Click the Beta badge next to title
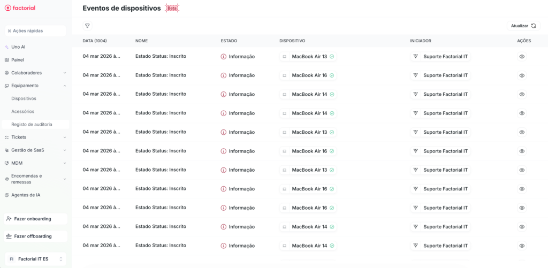 coord(172,9)
